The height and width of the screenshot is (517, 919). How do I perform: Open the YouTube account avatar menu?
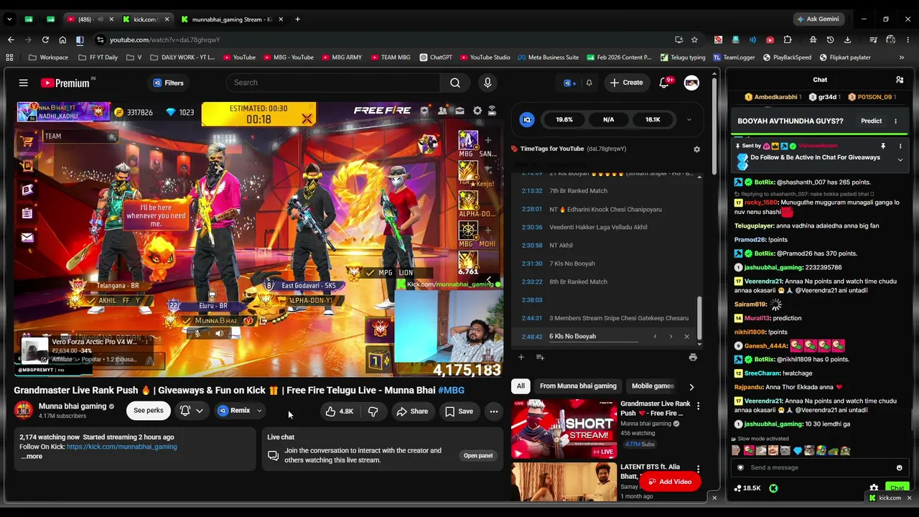(x=691, y=83)
